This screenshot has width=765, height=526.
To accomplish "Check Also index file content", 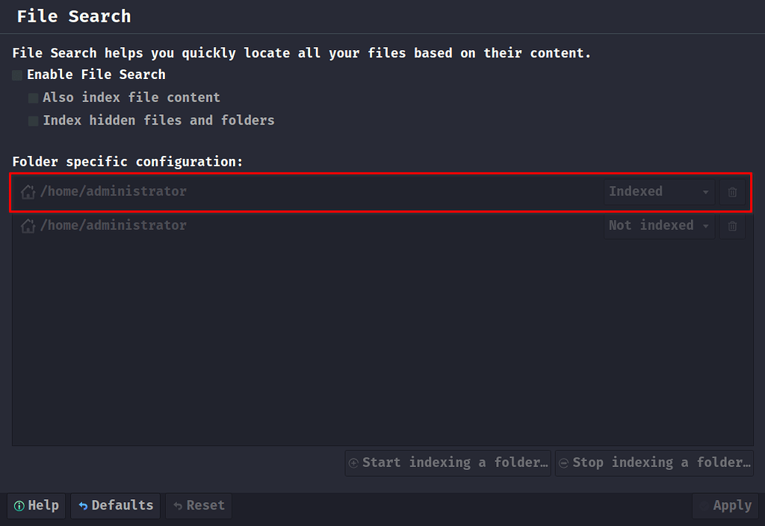I will (x=33, y=98).
